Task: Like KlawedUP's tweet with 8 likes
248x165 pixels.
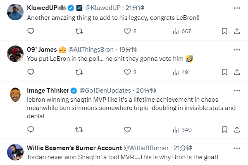Action: pos(130,31)
